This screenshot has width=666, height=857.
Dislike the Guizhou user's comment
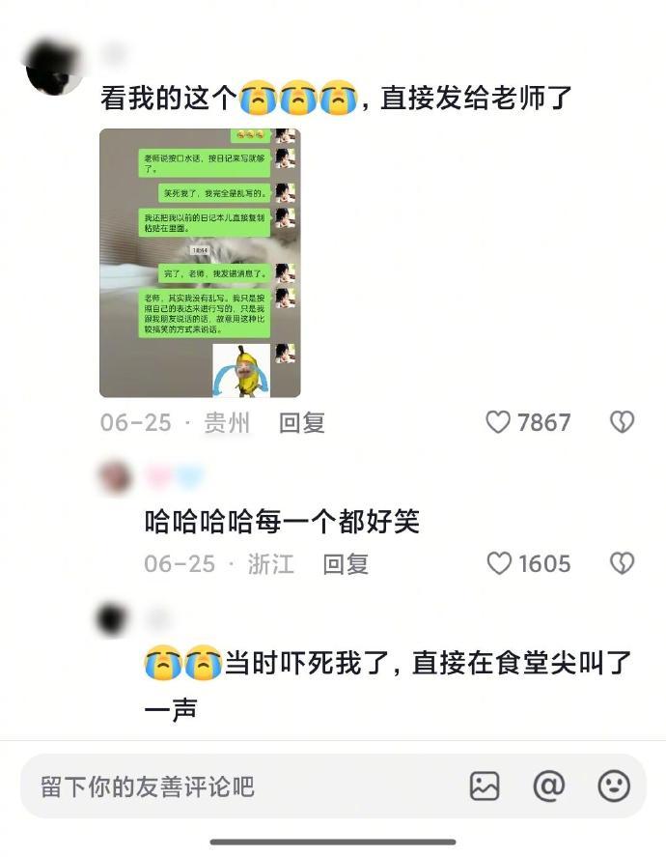pos(622,422)
